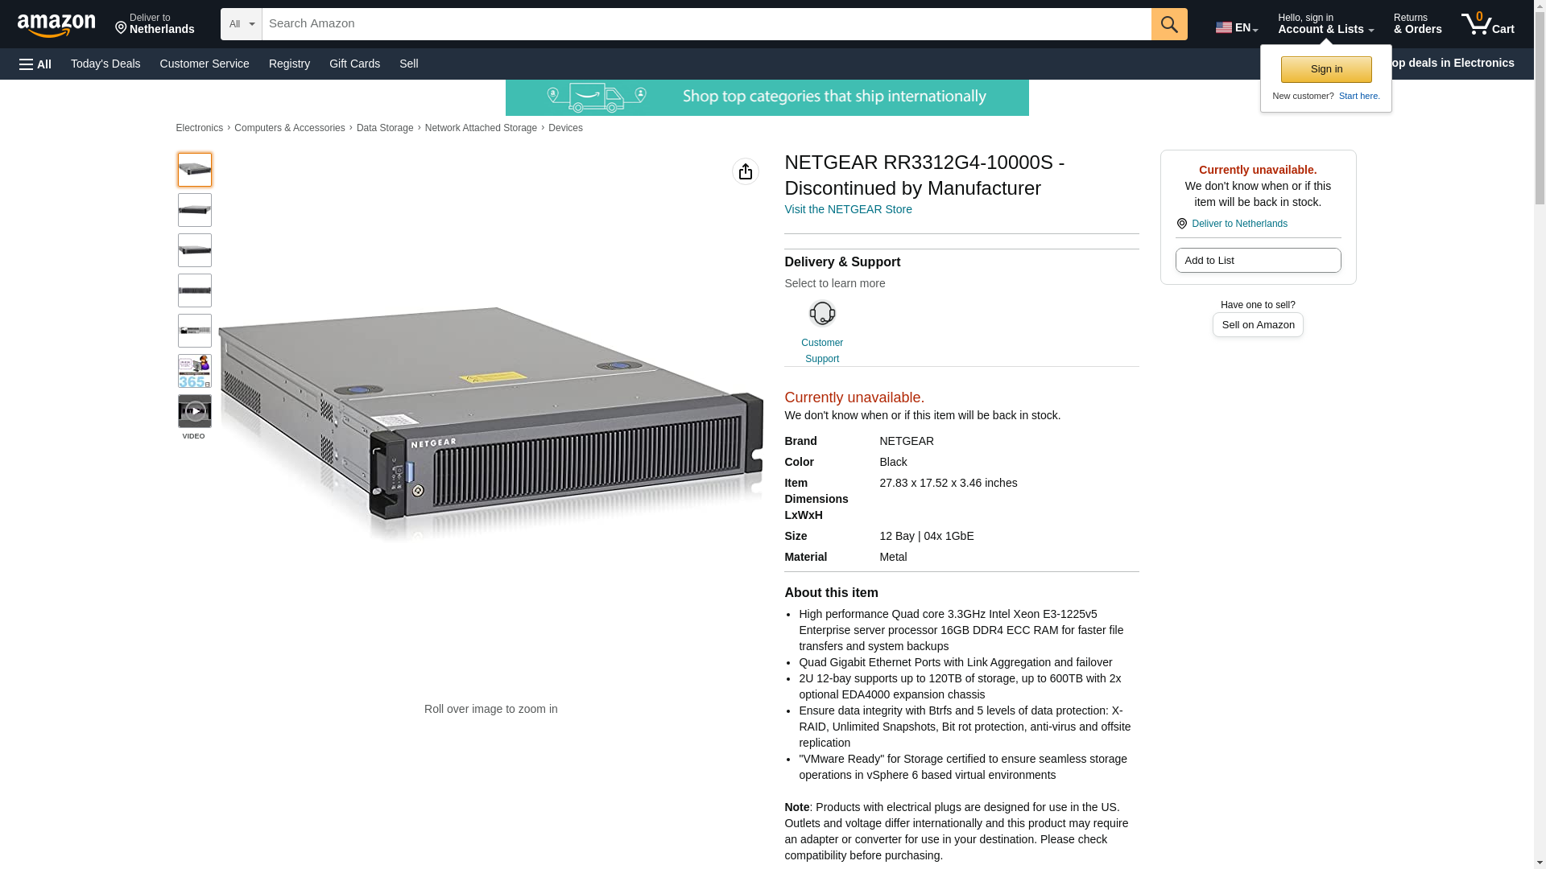Expand the search category All dropdown

(241, 24)
